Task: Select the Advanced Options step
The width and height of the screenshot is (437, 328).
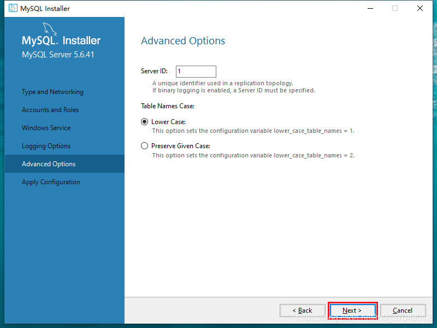Action: (x=64, y=163)
